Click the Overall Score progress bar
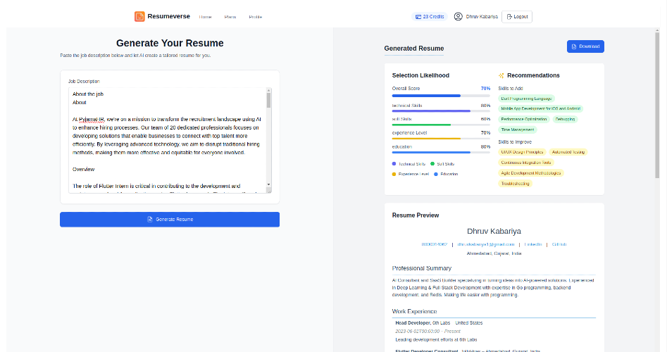Screen dimensions: 667x352 (441, 96)
